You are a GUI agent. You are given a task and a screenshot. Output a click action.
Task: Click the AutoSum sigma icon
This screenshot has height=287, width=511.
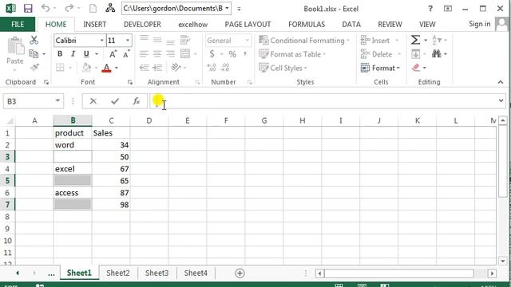point(415,40)
